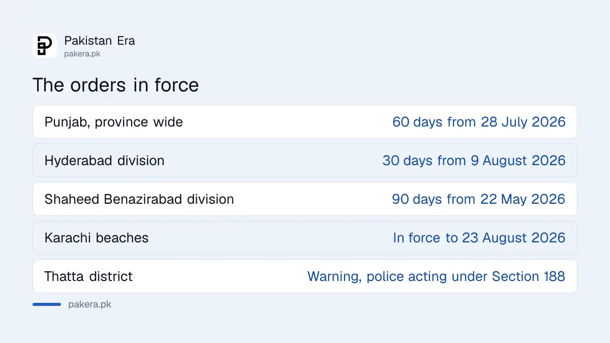Image resolution: width=610 pixels, height=343 pixels.
Task: Select the heading 'The orders in force'
Action: tap(115, 85)
